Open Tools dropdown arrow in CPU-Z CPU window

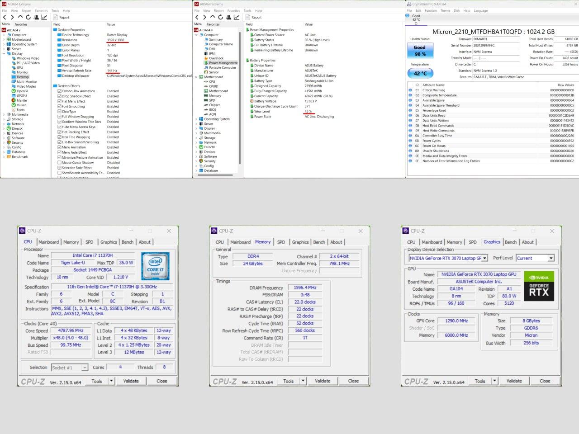point(111,381)
